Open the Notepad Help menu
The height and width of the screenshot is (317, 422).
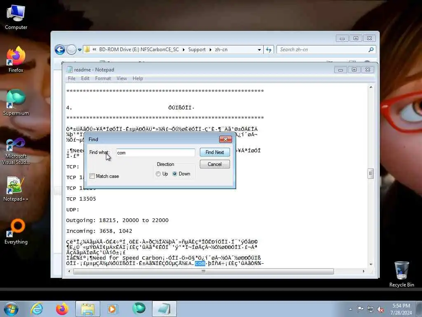(138, 78)
